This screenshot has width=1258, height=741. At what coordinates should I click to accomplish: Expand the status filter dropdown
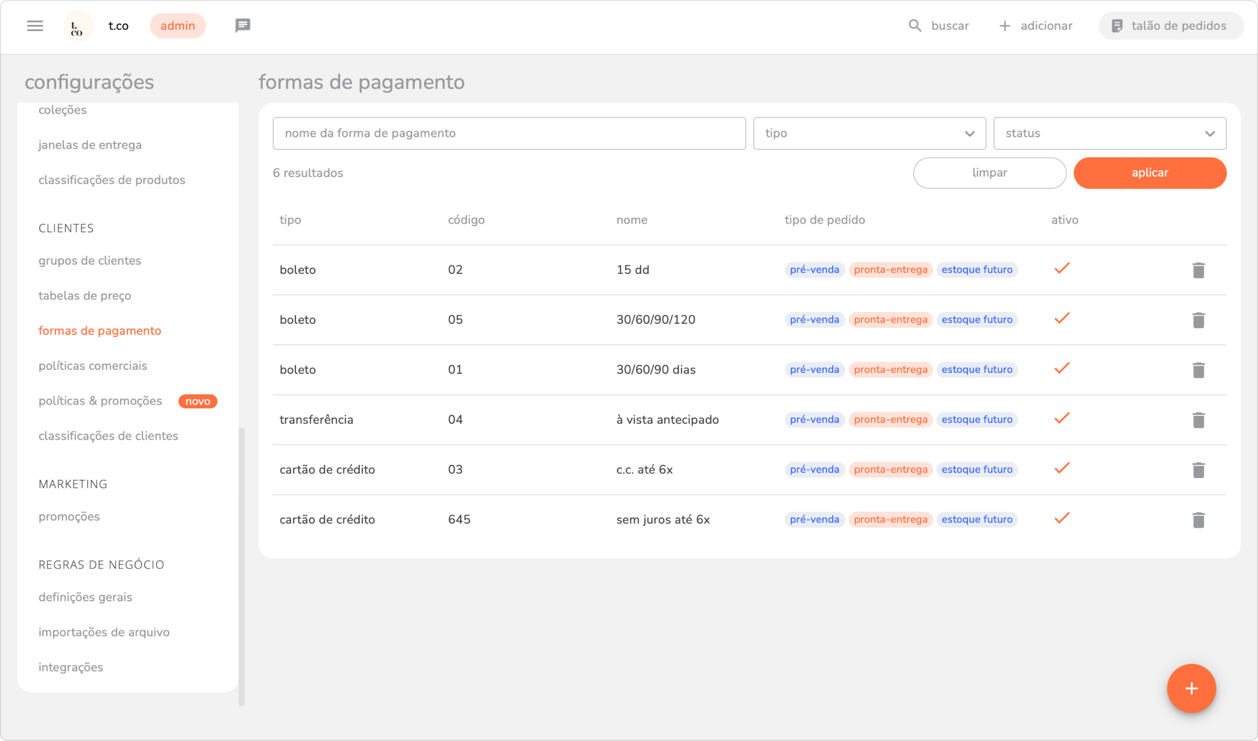click(x=1110, y=133)
